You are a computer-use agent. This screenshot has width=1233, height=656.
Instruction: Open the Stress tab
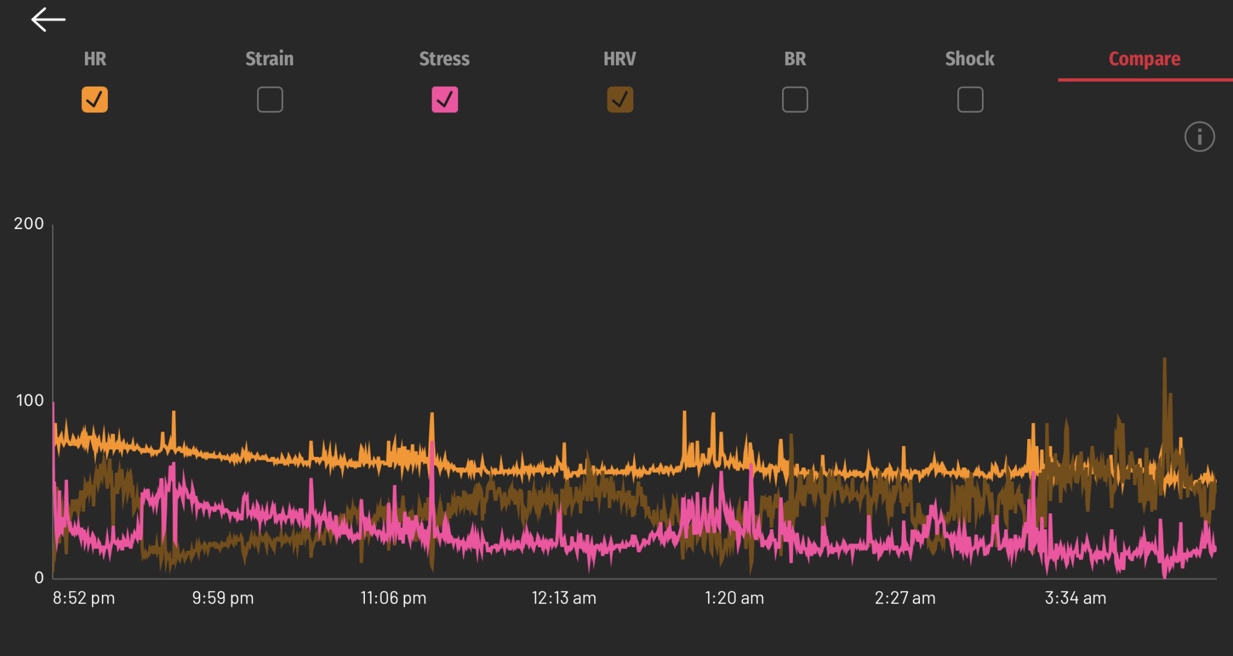pyautogui.click(x=444, y=59)
